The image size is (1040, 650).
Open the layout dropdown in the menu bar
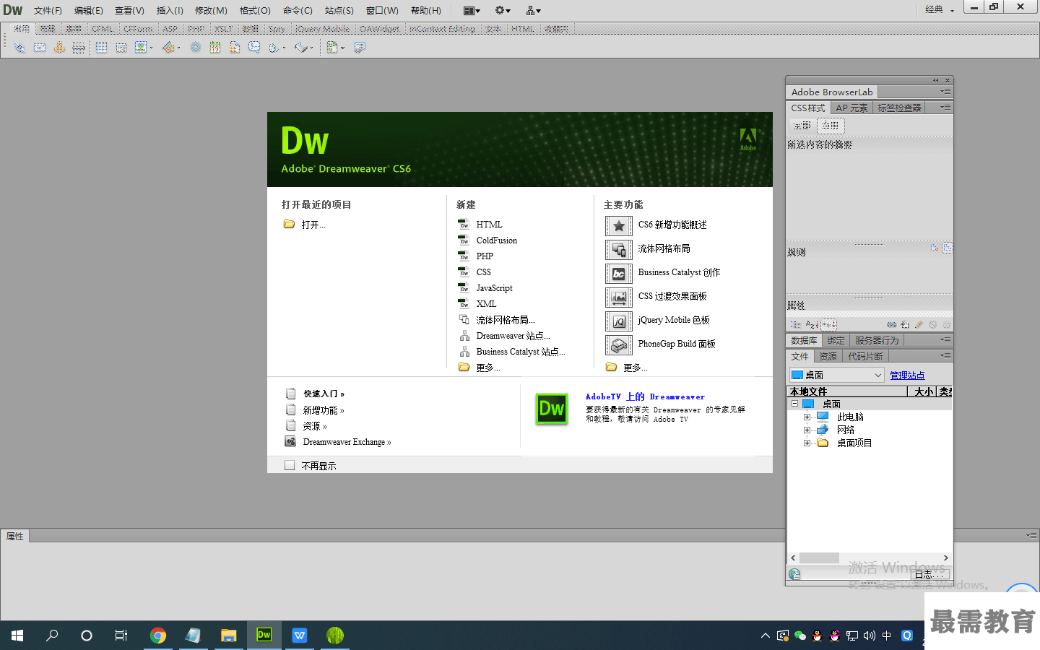472,10
